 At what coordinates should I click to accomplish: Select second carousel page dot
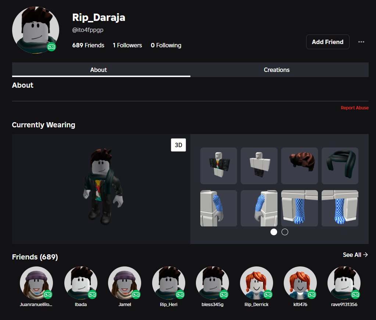(x=284, y=232)
